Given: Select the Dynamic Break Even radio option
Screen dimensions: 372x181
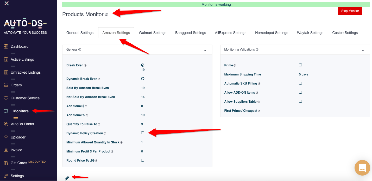Looking at the screenshot, I should 143,79.
